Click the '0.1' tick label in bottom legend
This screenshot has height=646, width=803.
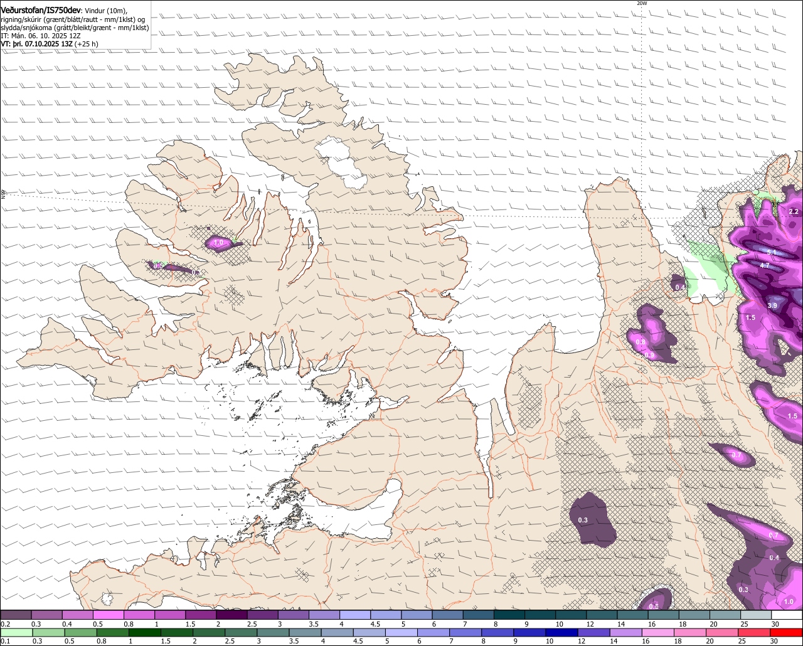click(x=6, y=641)
